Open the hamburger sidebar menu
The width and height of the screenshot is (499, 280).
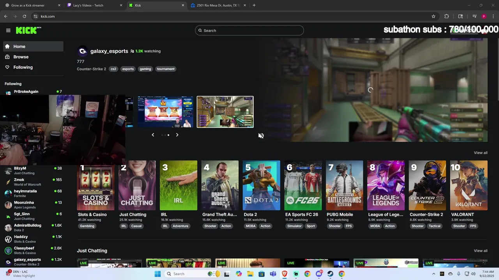tap(8, 30)
